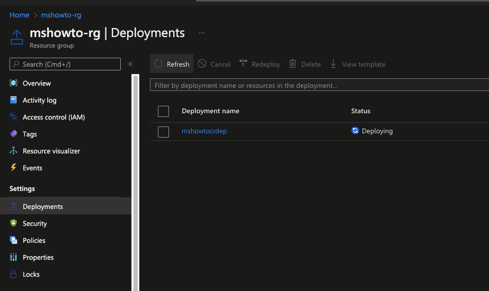Click the Delete trash can icon

coord(292,64)
